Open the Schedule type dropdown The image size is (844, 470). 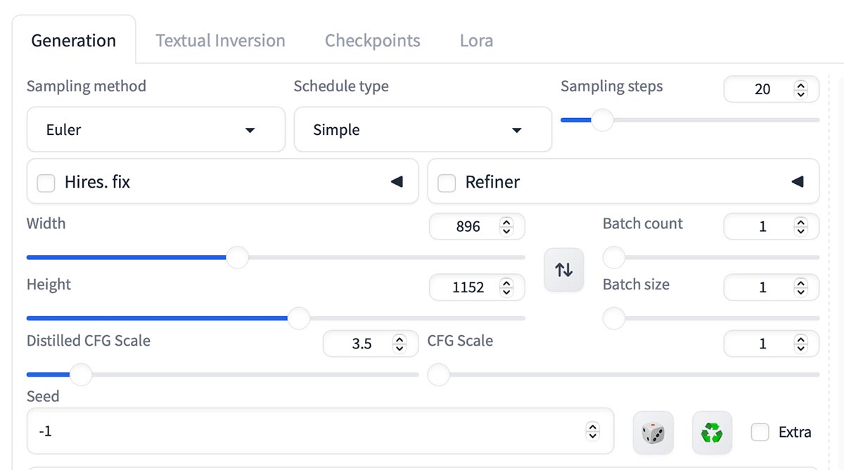[x=422, y=130]
